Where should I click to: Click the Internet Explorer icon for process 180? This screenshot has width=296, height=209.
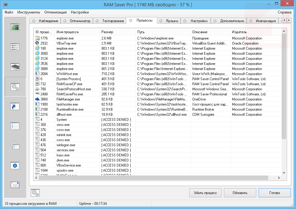click(x=37, y=48)
